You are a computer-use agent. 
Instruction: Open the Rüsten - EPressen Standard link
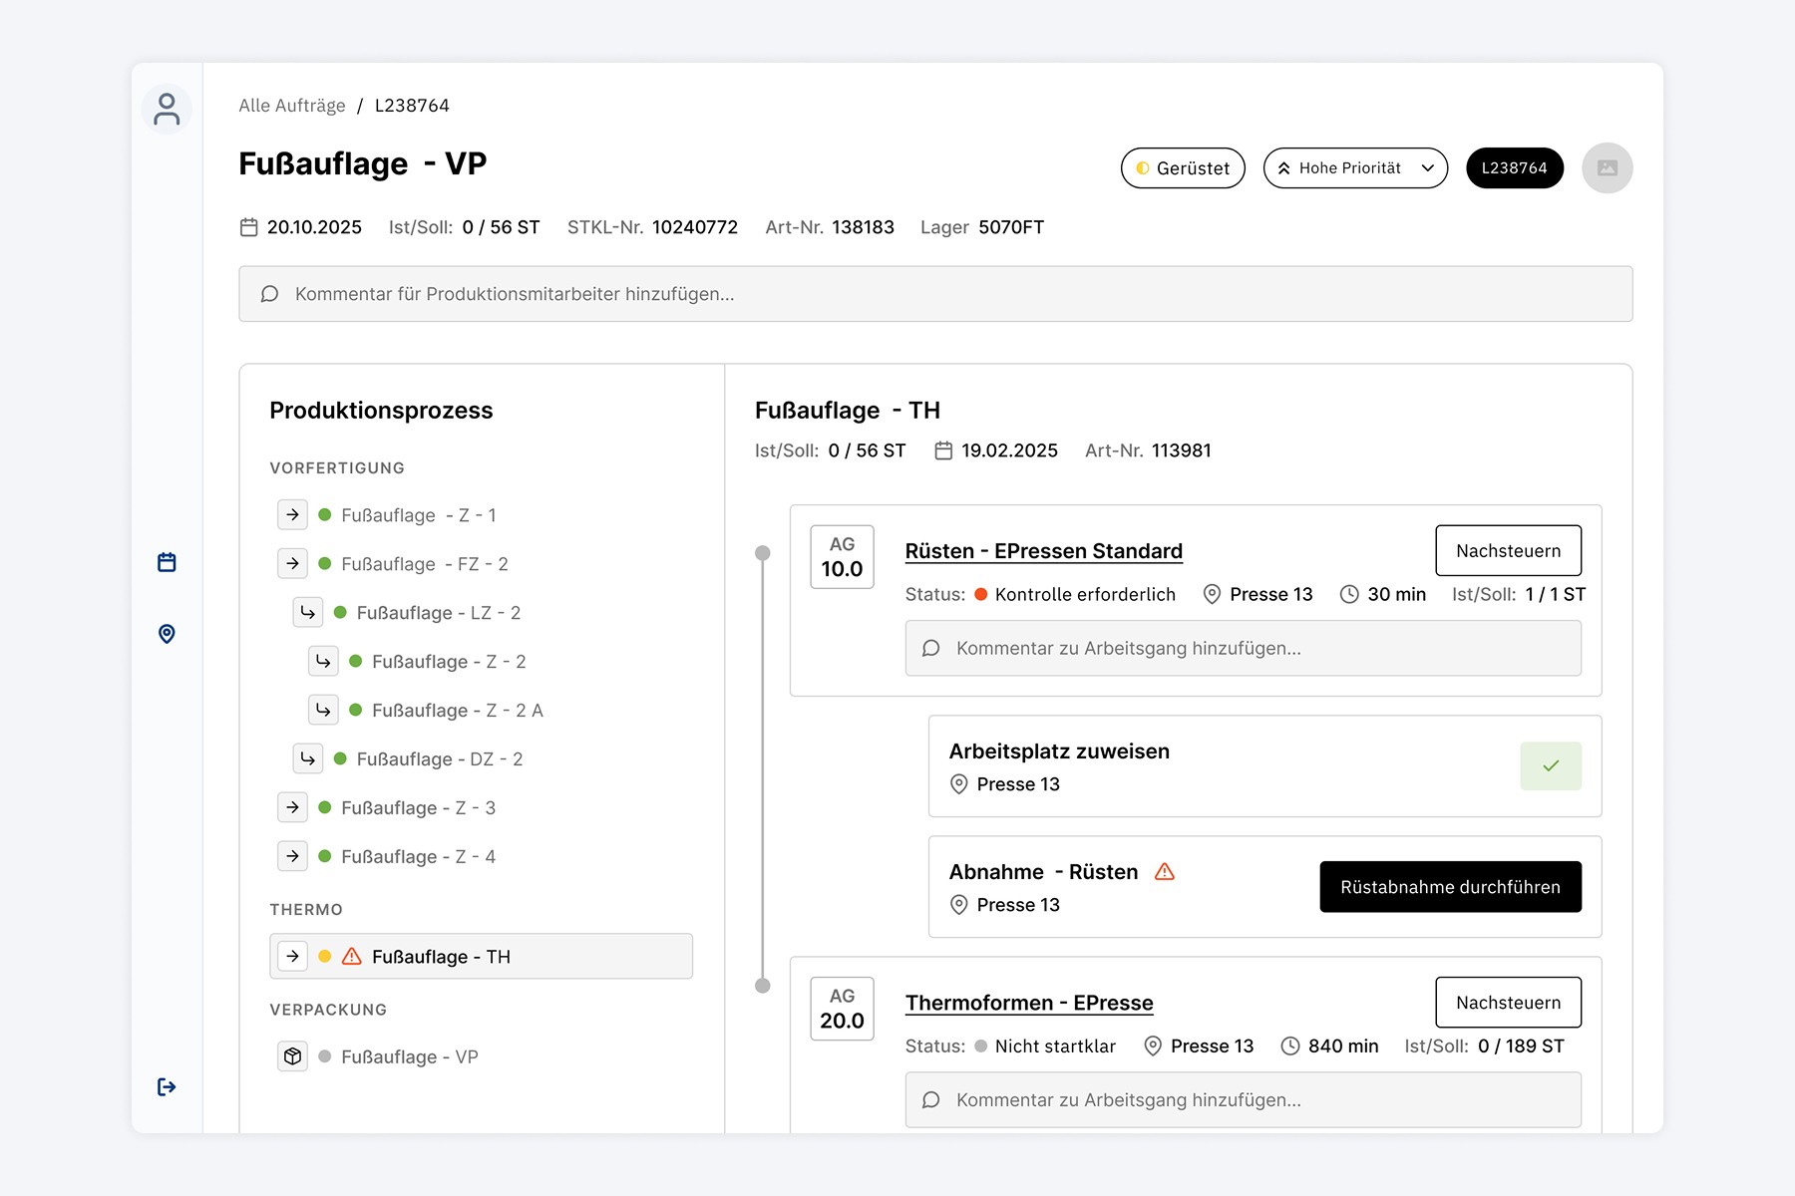[1044, 551]
